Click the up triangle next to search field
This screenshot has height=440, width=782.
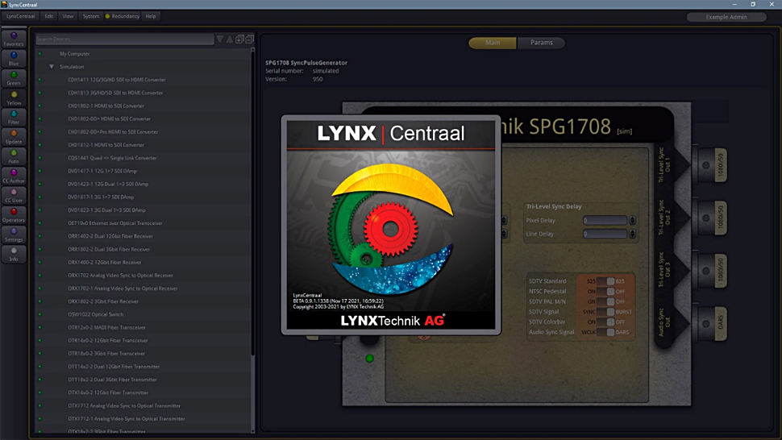pos(230,39)
